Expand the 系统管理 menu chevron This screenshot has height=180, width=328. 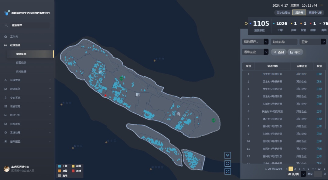click(x=50, y=133)
